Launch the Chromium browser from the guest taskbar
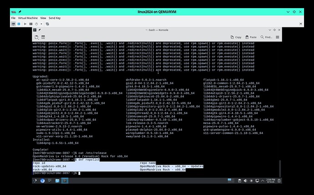 [42, 180]
